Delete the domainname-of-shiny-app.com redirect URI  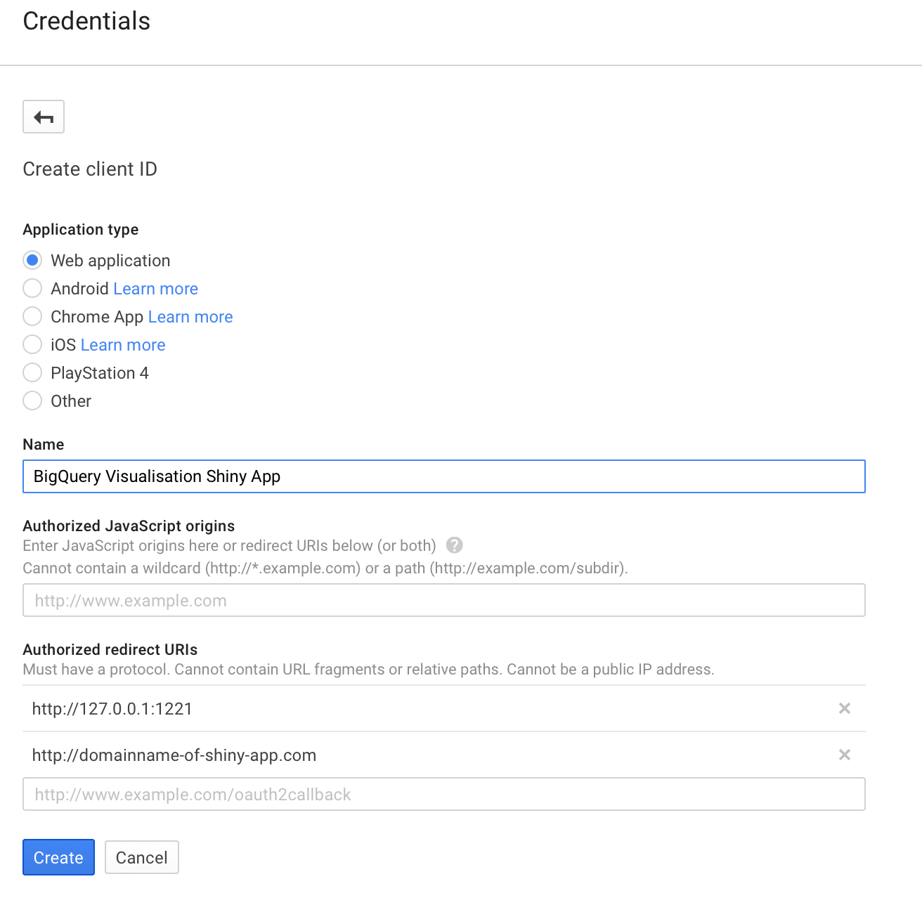tap(845, 755)
